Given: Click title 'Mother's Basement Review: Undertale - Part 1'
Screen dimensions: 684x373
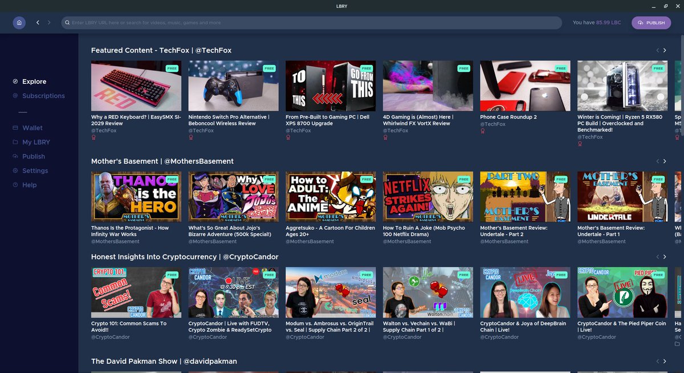Looking at the screenshot, I should (611, 231).
